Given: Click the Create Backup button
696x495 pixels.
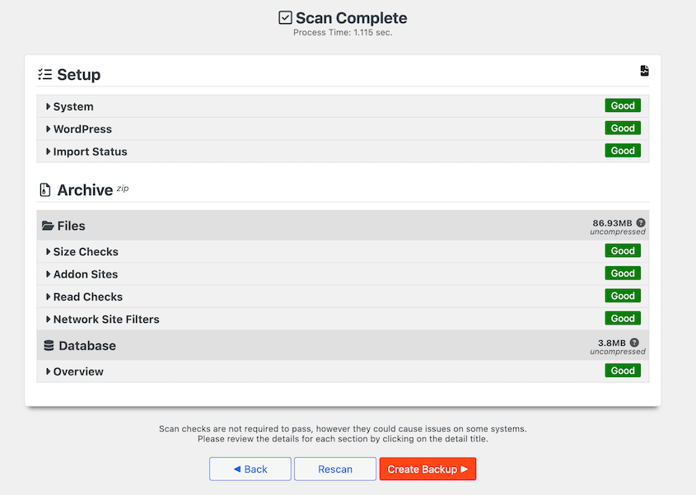Looking at the screenshot, I should (x=428, y=469).
